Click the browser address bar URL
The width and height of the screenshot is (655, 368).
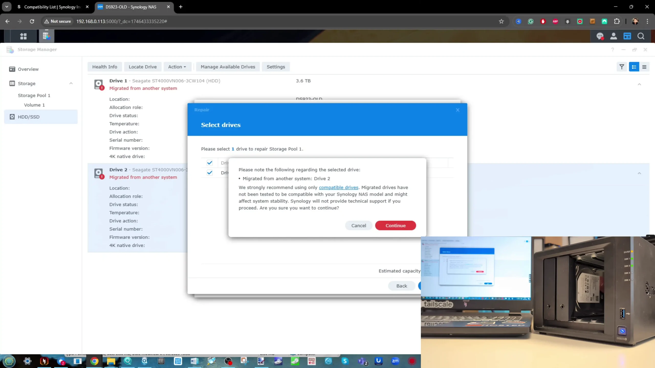tap(122, 21)
